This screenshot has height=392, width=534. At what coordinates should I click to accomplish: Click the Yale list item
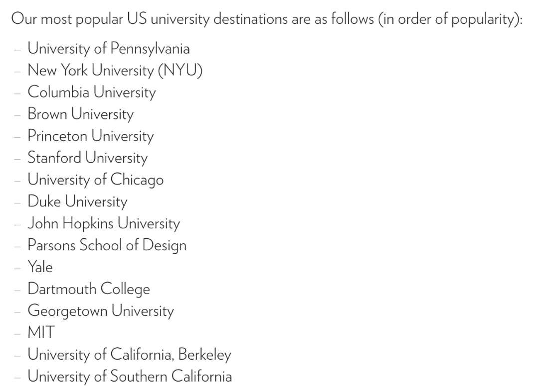[x=40, y=267]
